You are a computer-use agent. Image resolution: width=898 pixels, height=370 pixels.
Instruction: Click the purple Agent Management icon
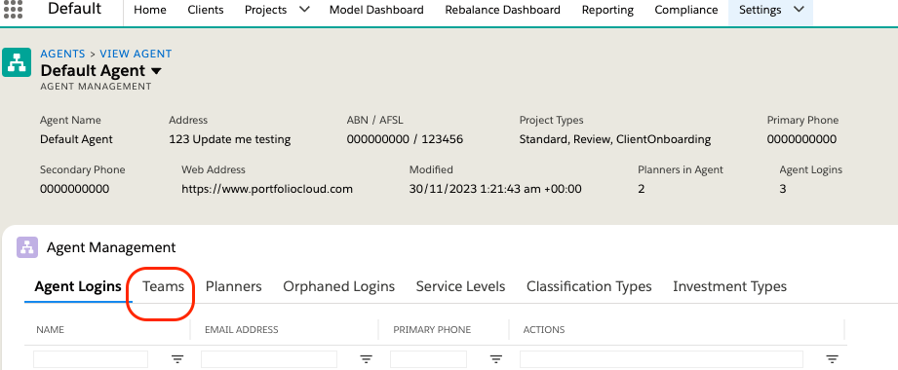[x=27, y=247]
